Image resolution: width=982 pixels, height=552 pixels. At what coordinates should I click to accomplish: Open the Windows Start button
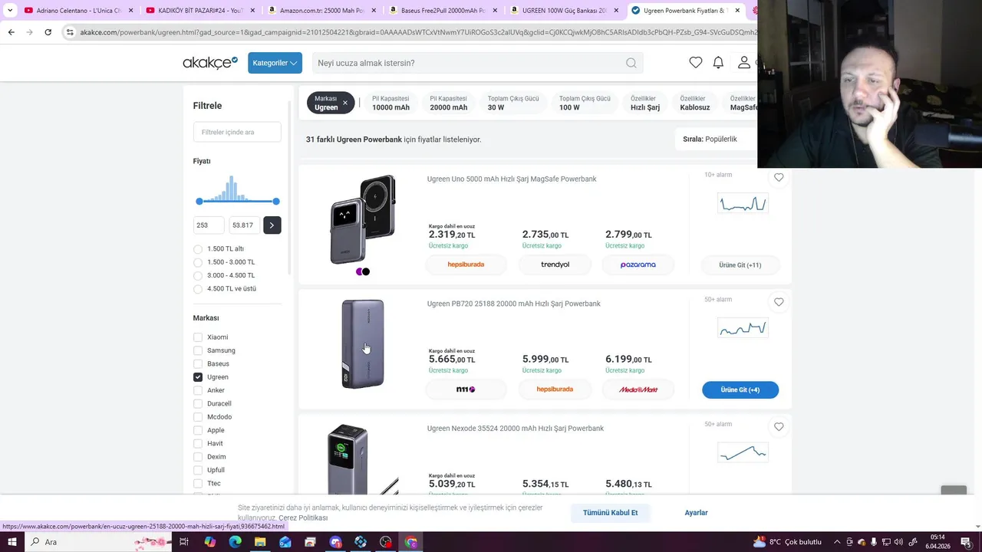tap(12, 542)
